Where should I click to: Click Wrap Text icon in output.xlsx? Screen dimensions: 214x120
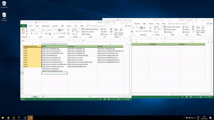tap(68, 30)
